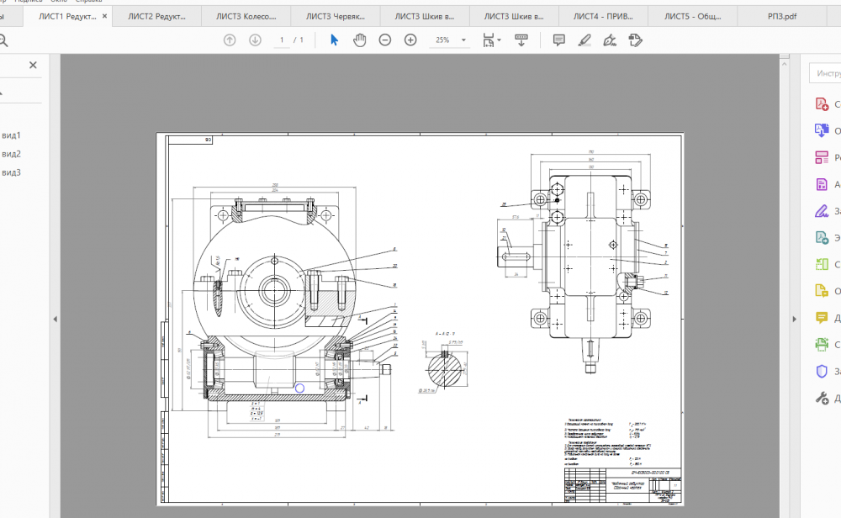Open the Create PDF tool in right panel

coord(822,103)
